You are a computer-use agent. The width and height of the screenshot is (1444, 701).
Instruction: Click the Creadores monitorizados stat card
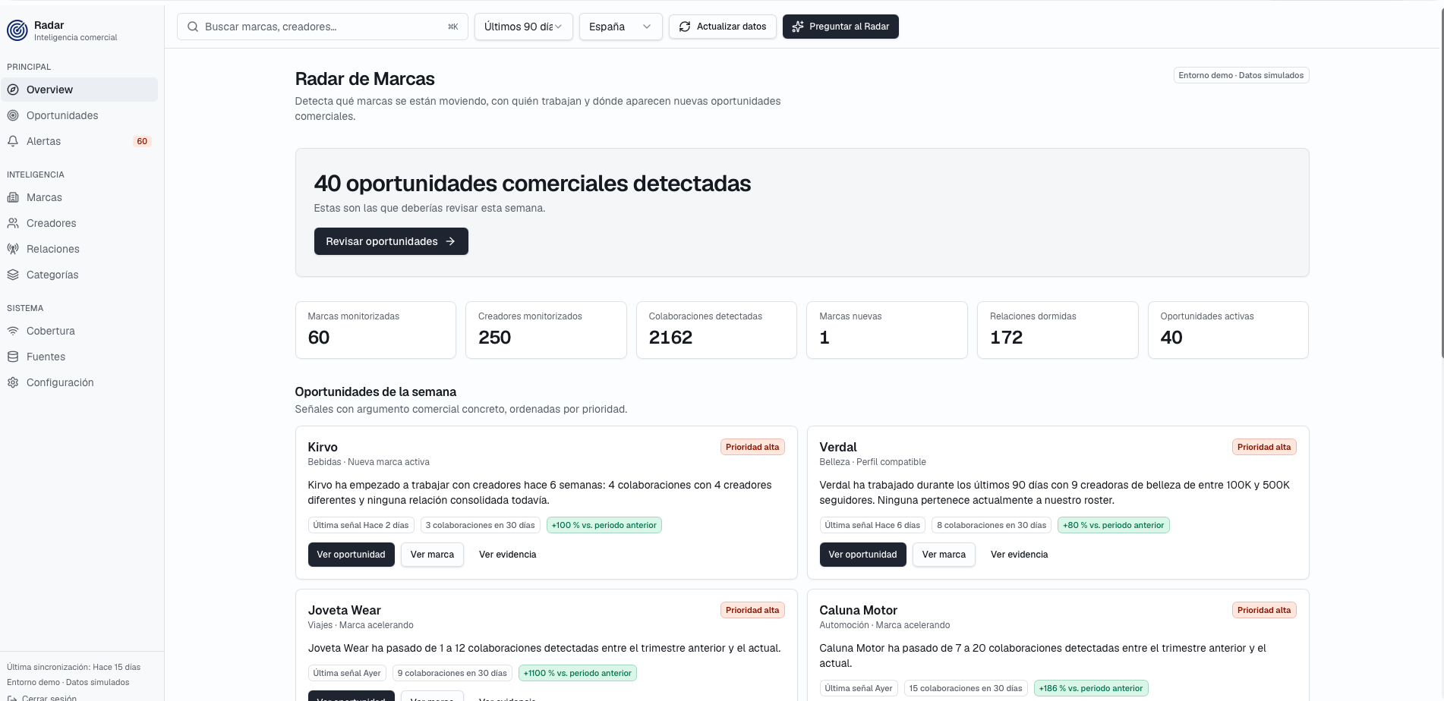click(546, 330)
